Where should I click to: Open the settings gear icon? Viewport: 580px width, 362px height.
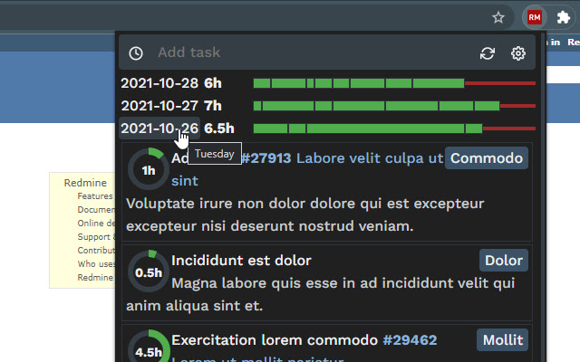tap(518, 53)
